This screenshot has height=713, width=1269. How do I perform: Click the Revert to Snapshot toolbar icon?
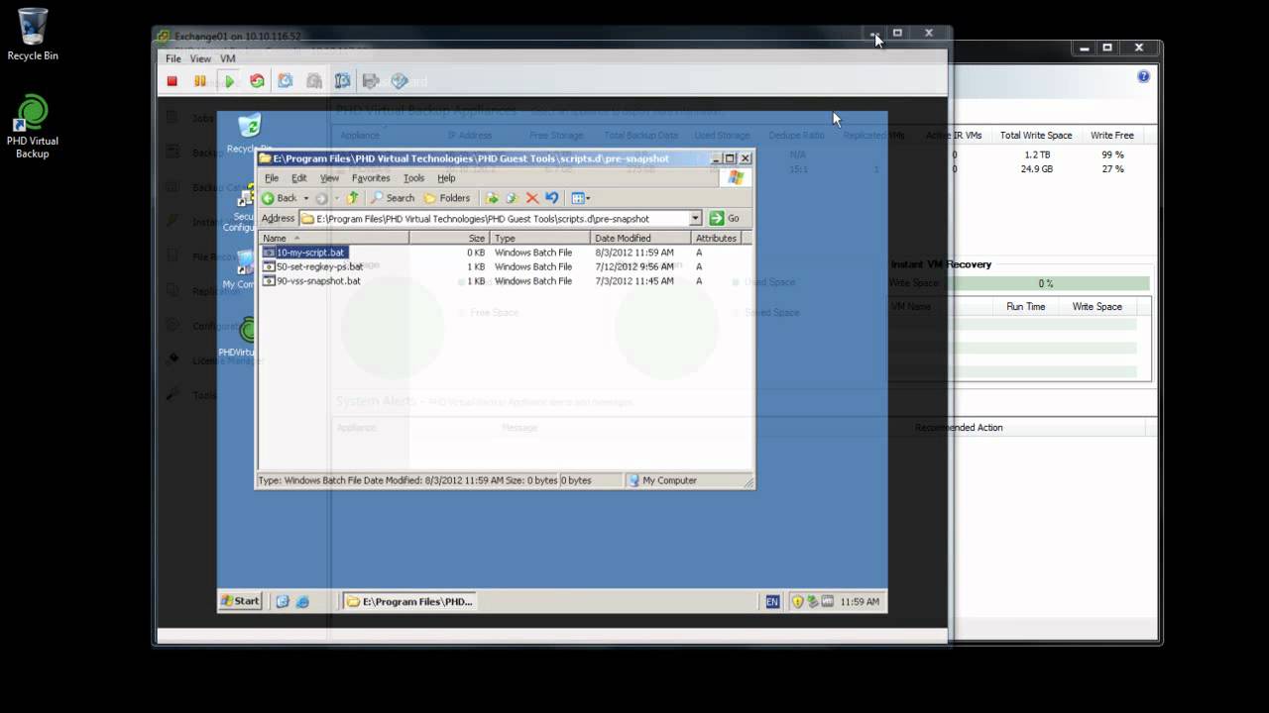tap(314, 81)
